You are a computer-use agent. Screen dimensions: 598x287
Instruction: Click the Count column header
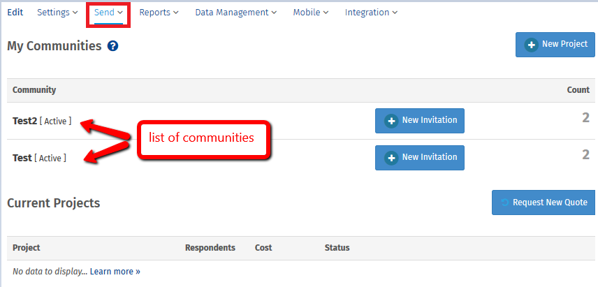[578, 90]
